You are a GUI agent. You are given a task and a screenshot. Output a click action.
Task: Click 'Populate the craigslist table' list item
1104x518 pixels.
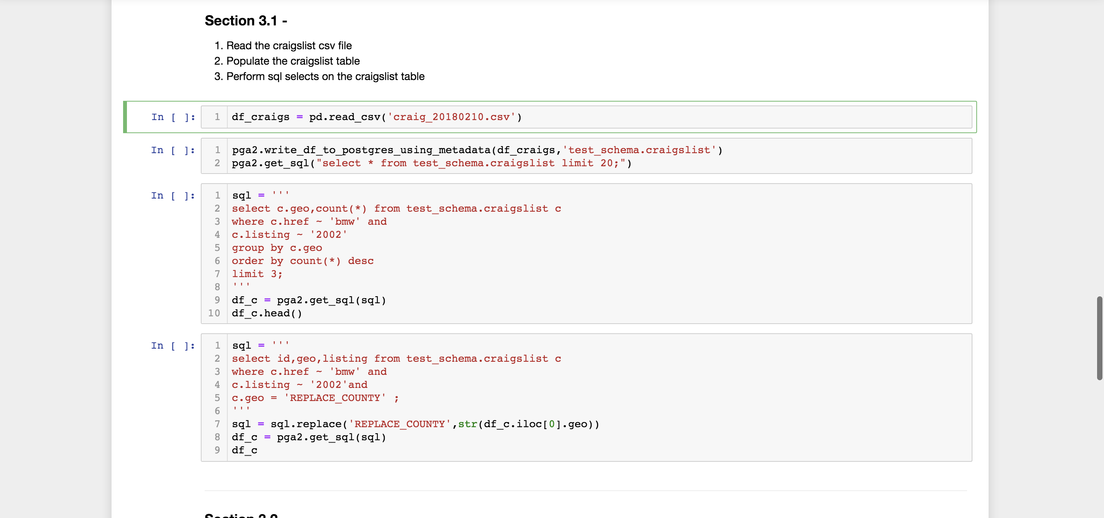pos(293,61)
